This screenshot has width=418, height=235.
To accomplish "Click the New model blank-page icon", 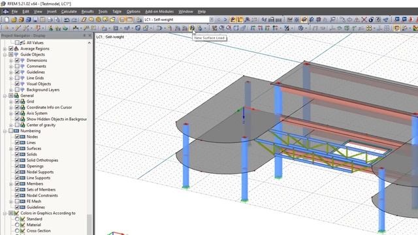I will point(7,20).
